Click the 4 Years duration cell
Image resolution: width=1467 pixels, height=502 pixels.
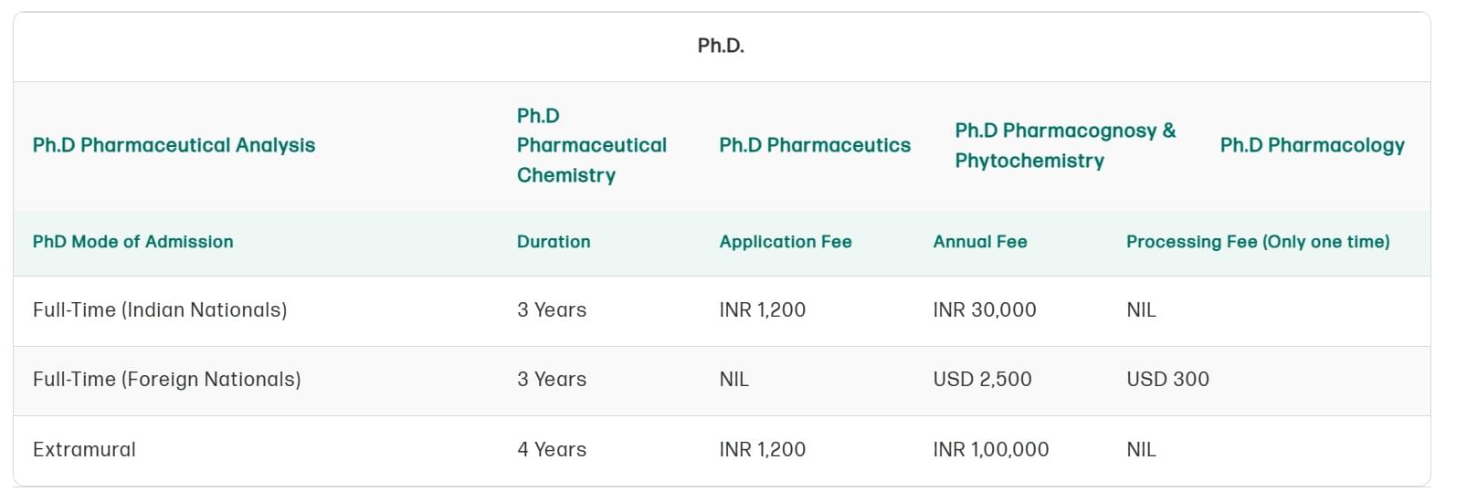(x=552, y=450)
